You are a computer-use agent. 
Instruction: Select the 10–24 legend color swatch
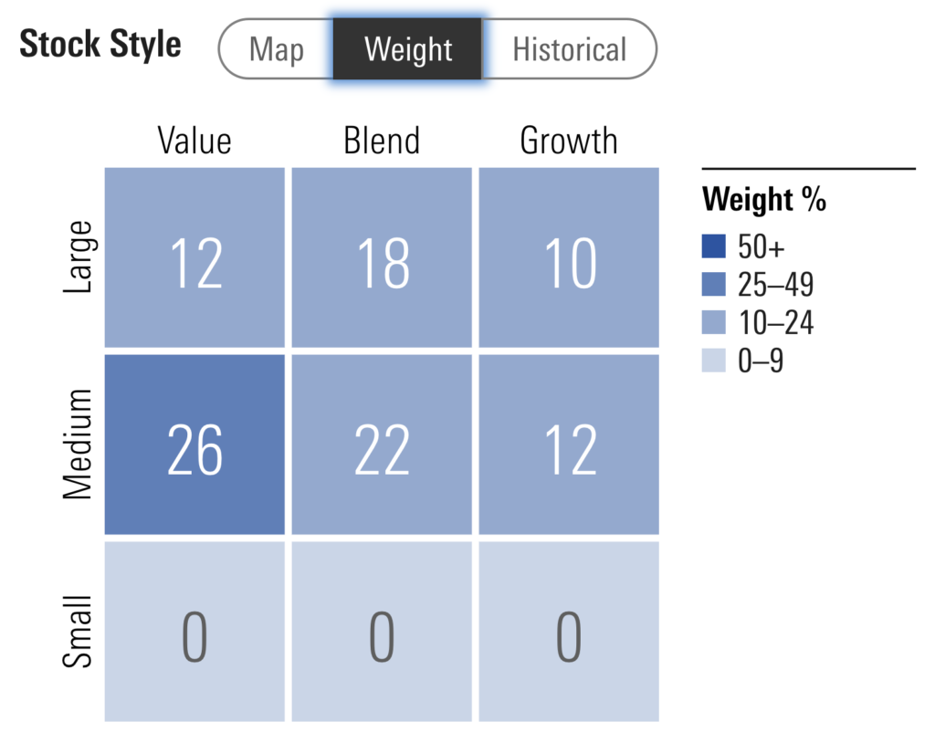tap(714, 323)
